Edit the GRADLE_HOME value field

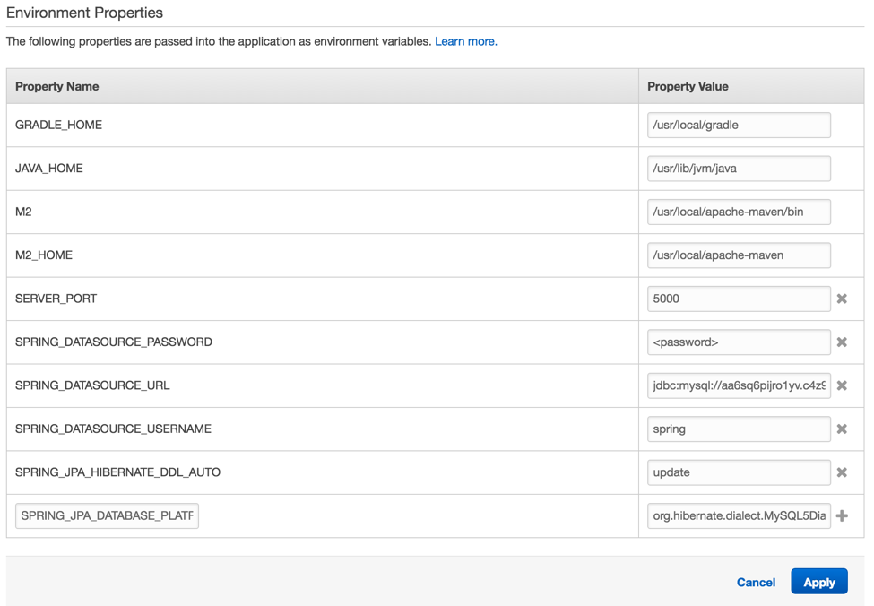(739, 125)
